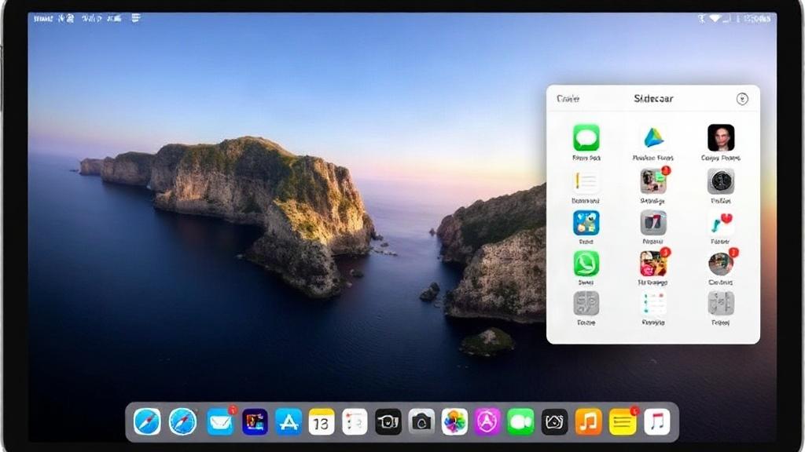Screen dimensions: 805x452
Task: Click the Sidecar panel title
Action: click(653, 99)
